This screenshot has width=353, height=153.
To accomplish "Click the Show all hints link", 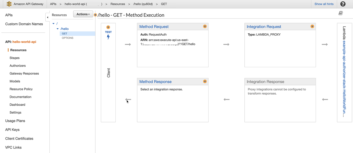I will 324,4.
